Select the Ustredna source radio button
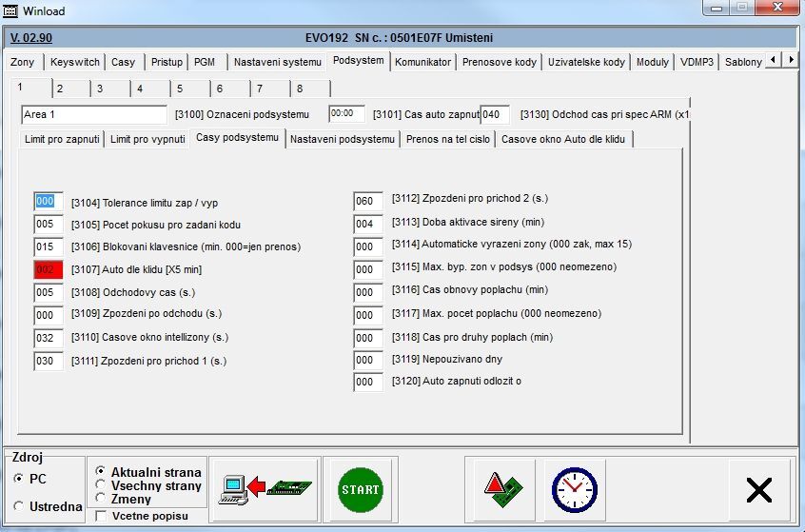805x532 pixels. pos(19,506)
